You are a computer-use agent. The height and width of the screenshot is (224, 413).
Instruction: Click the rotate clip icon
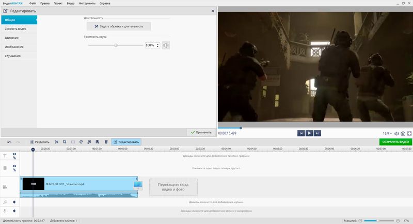pyautogui.click(x=81, y=142)
